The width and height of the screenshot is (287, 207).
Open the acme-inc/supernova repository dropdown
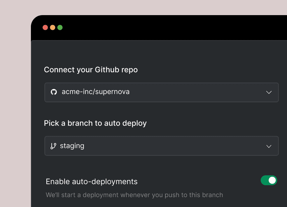tap(162, 92)
